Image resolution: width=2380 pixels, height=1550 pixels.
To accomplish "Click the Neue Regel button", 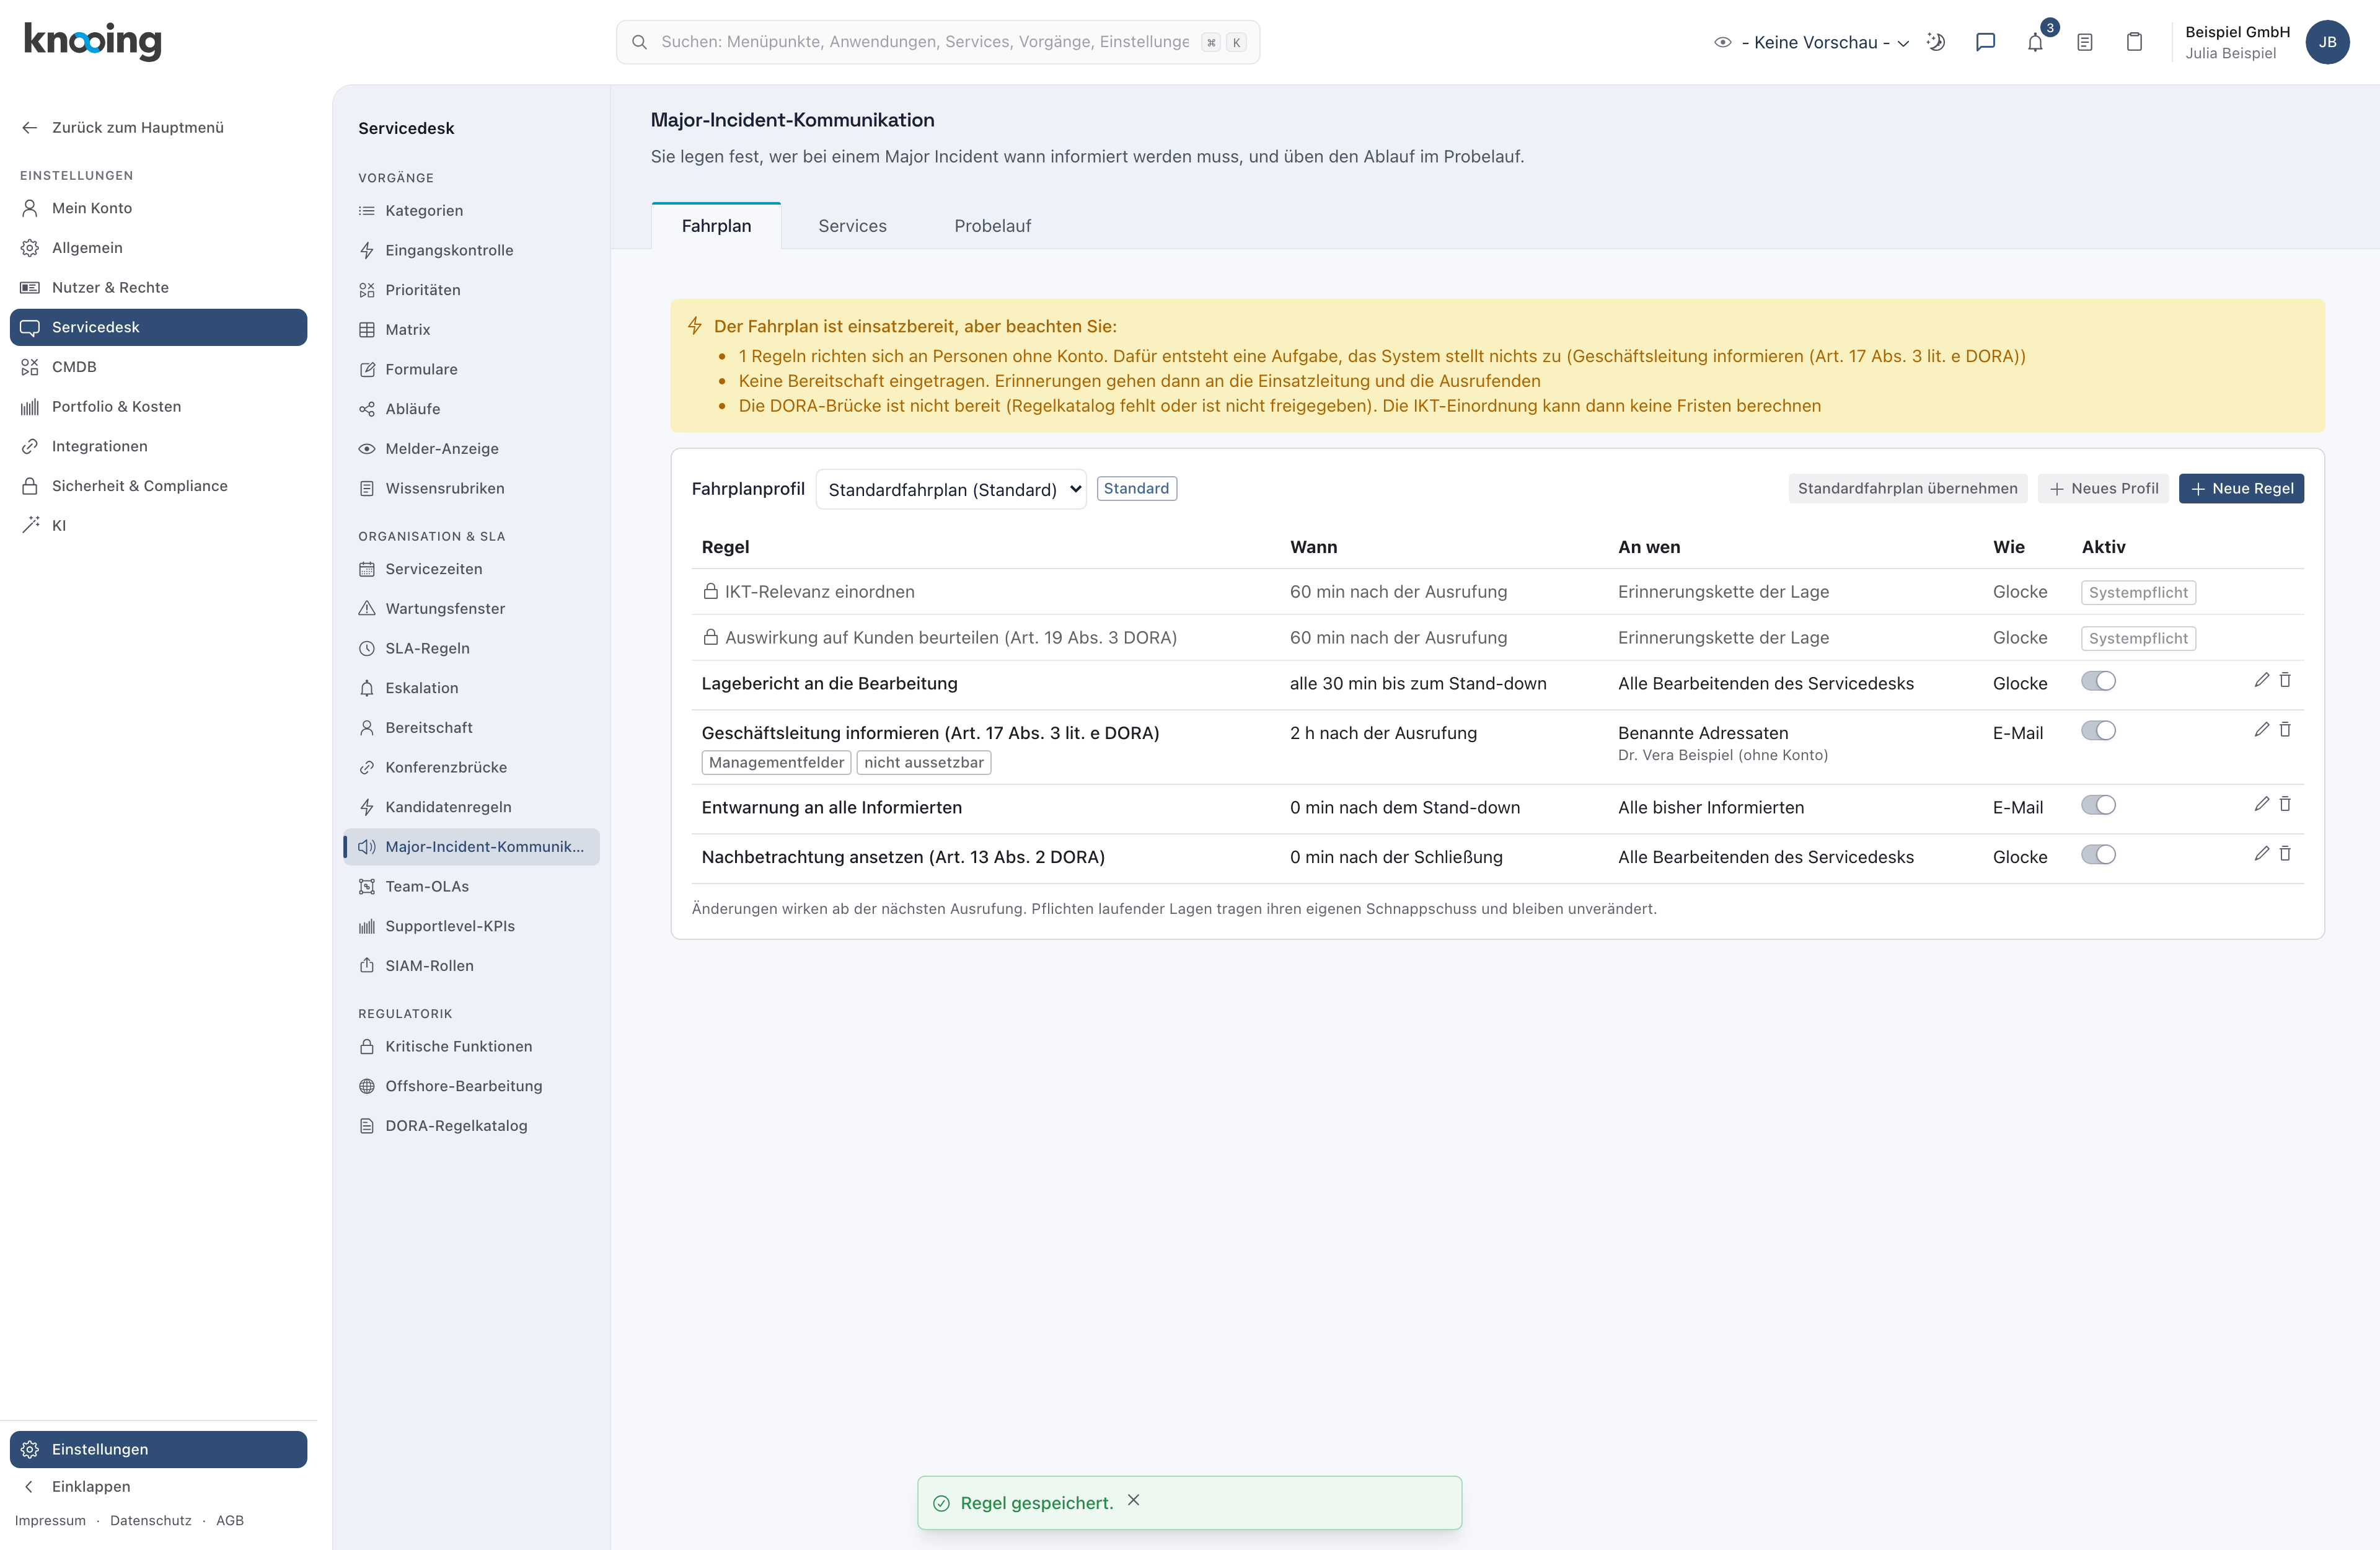I will coord(2241,489).
